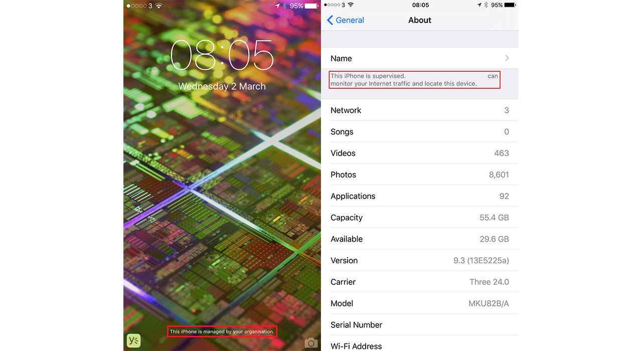642x351 pixels.
Task: Go back to General settings
Action: (x=346, y=20)
